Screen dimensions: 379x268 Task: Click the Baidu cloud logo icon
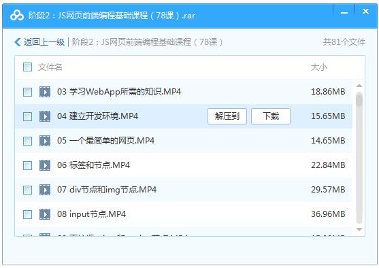click(x=17, y=16)
